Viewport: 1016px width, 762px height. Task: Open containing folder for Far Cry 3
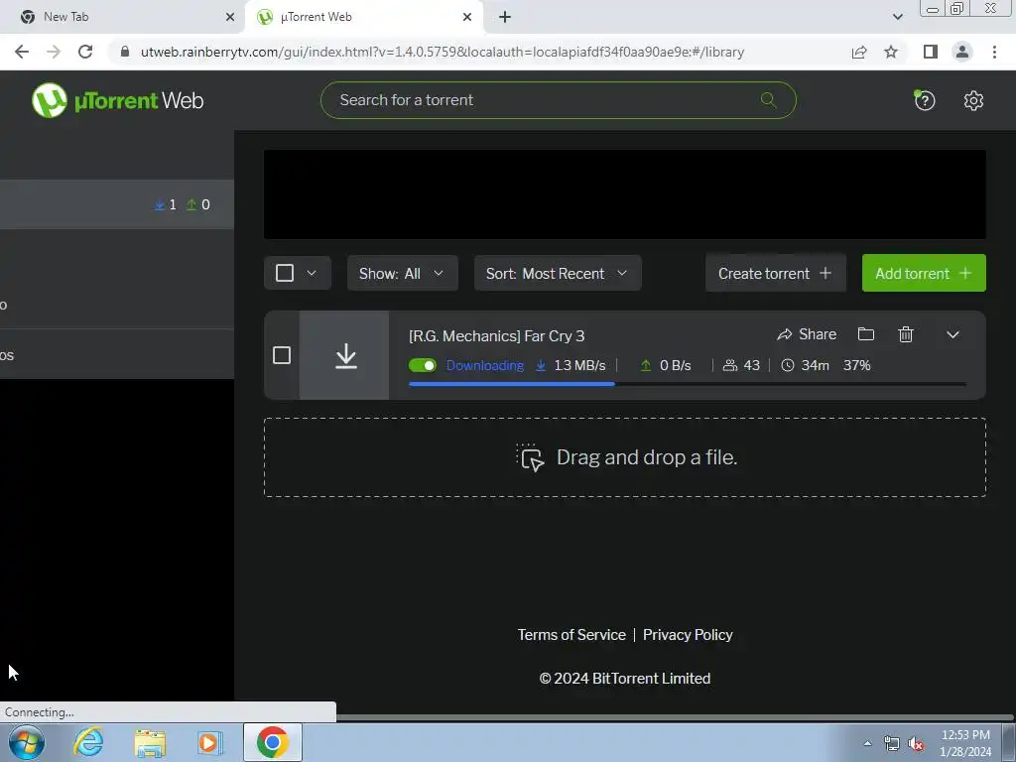tap(865, 334)
